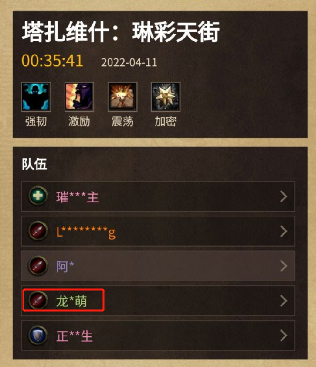The width and height of the screenshot is (316, 367).
Task: Expand 正**生 row chevron arrow
Action: pyautogui.click(x=283, y=336)
